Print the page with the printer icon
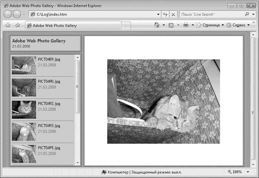Screen dimensions: 259x178 (186, 25)
